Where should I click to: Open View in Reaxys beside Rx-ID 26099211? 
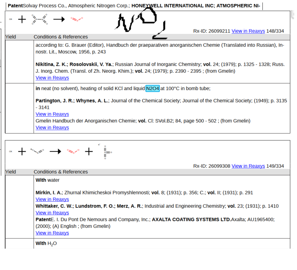(x=248, y=31)
